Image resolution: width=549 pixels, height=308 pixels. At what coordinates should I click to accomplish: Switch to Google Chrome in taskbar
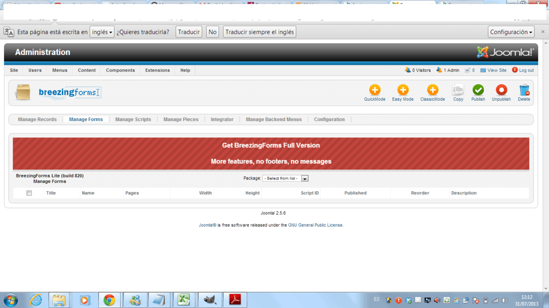pyautogui.click(x=109, y=300)
